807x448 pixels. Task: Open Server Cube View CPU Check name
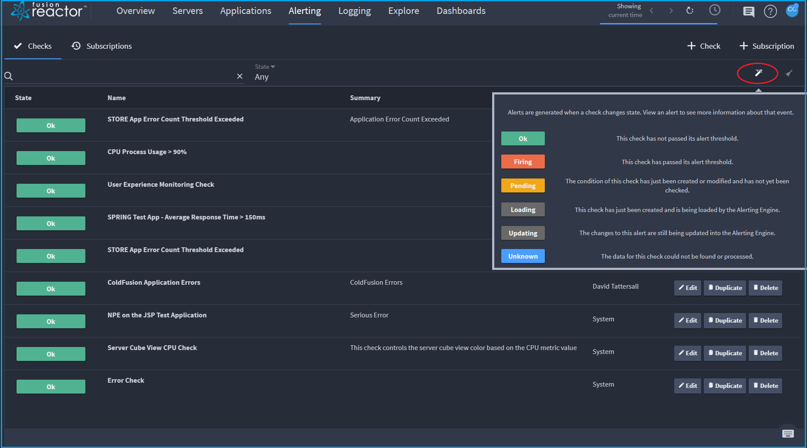coord(152,348)
